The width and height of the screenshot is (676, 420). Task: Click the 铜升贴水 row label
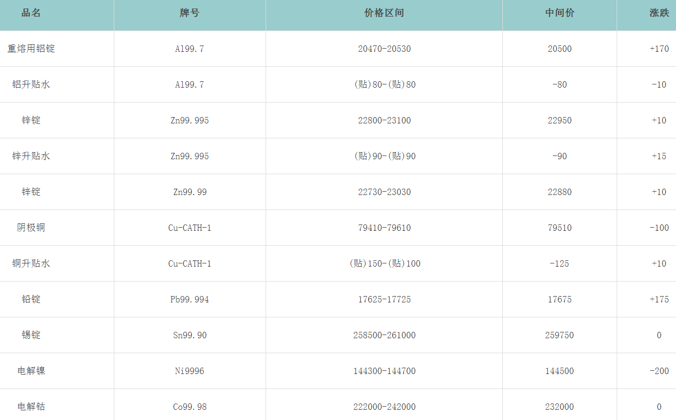[x=31, y=263]
